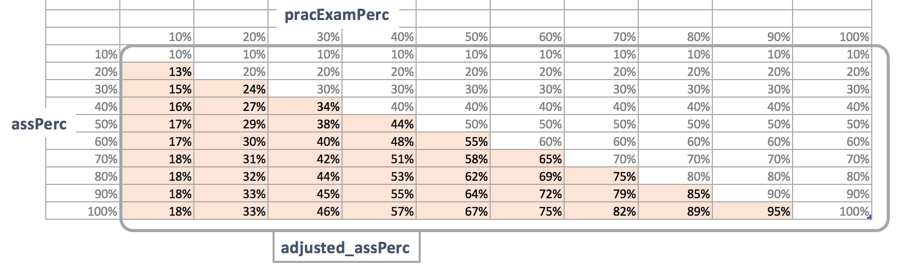Select the 57% cell in last row
Viewport: 898px width, 266px height.
[x=379, y=211]
